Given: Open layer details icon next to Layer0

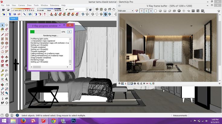Looking at the screenshot, I should [x=91, y=9].
